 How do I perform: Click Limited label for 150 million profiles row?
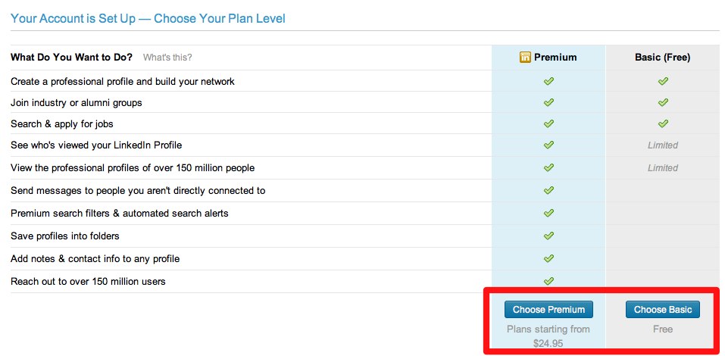[663, 168]
